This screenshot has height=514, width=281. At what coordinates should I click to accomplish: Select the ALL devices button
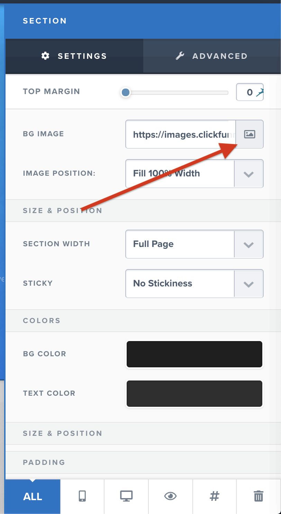coord(33,496)
